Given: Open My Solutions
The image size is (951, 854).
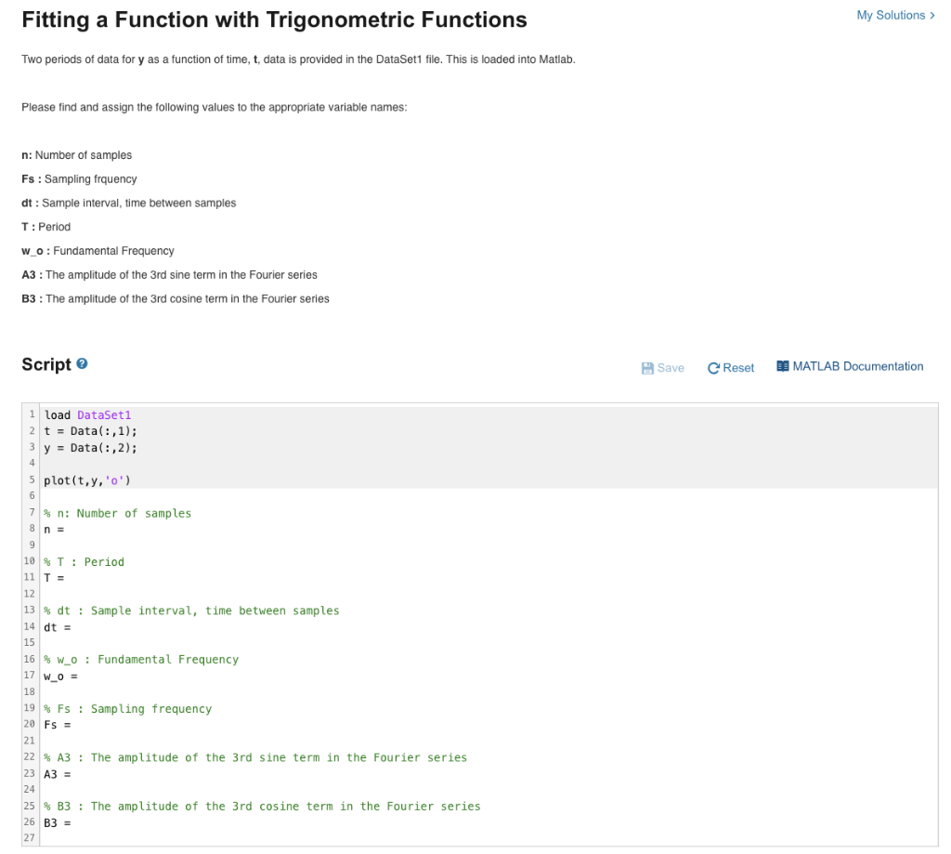Looking at the screenshot, I should [x=891, y=15].
